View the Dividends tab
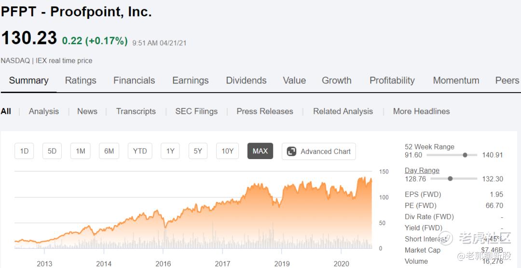521x268 pixels. pos(246,80)
